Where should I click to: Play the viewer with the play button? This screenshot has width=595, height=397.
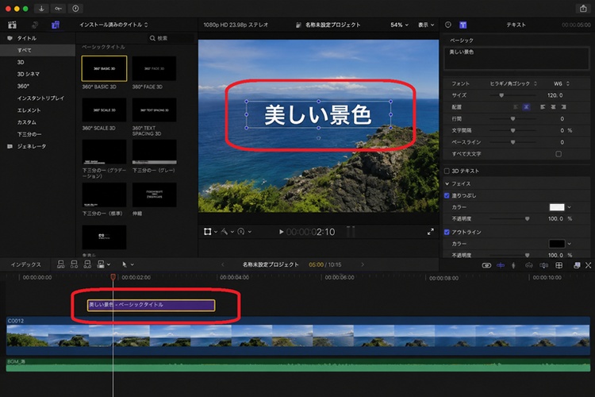(281, 231)
